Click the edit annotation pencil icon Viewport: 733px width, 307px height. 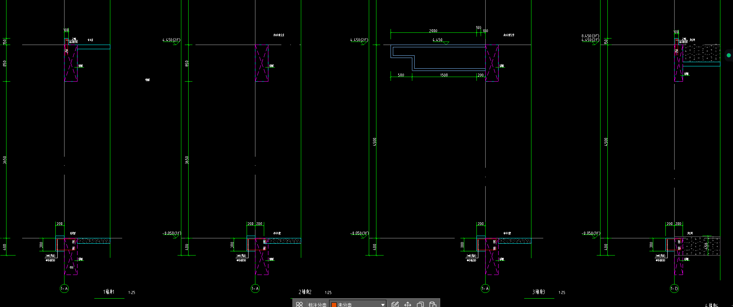click(x=395, y=304)
